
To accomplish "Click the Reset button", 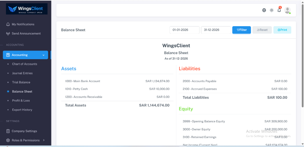I will point(262,30).
